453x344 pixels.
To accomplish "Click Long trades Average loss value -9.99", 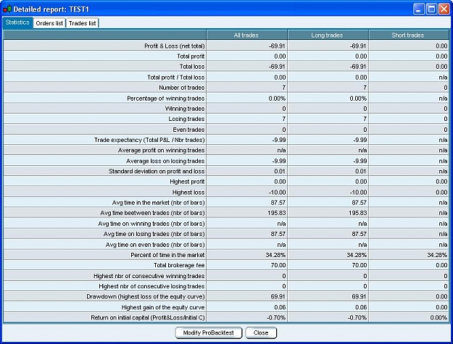I will coord(360,161).
